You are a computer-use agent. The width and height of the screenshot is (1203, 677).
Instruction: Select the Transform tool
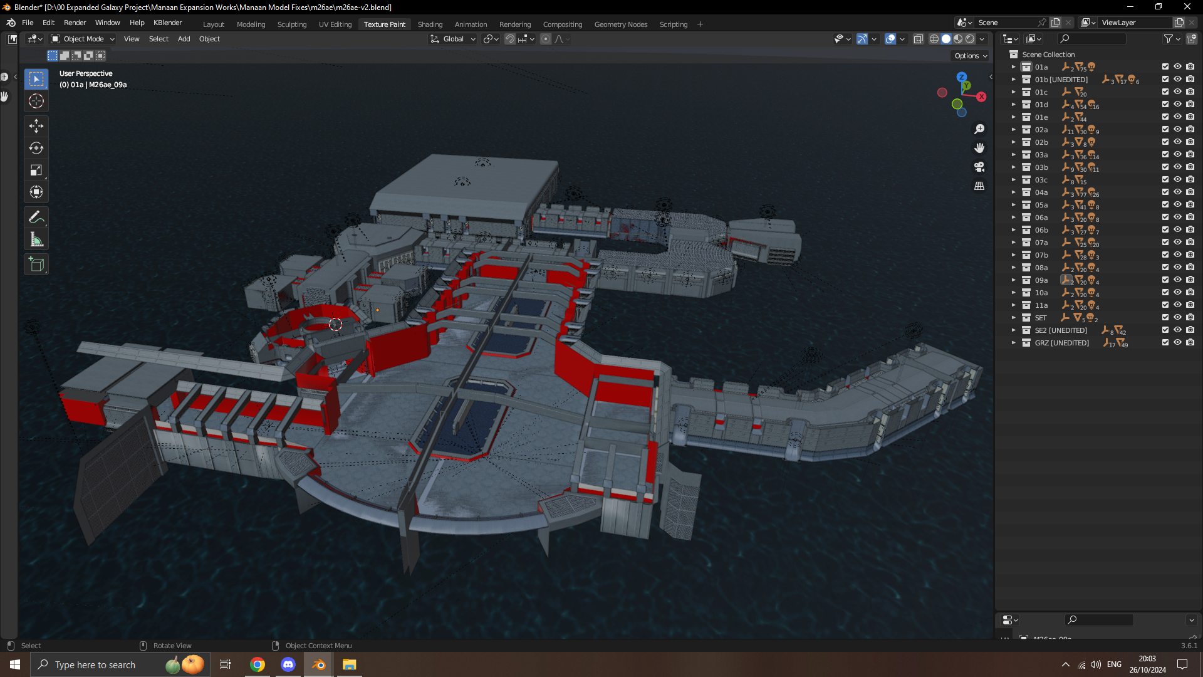click(x=36, y=192)
